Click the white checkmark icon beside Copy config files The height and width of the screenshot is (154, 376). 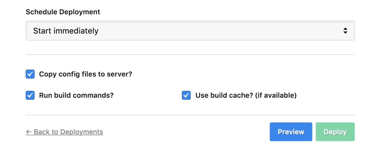[x=30, y=74]
